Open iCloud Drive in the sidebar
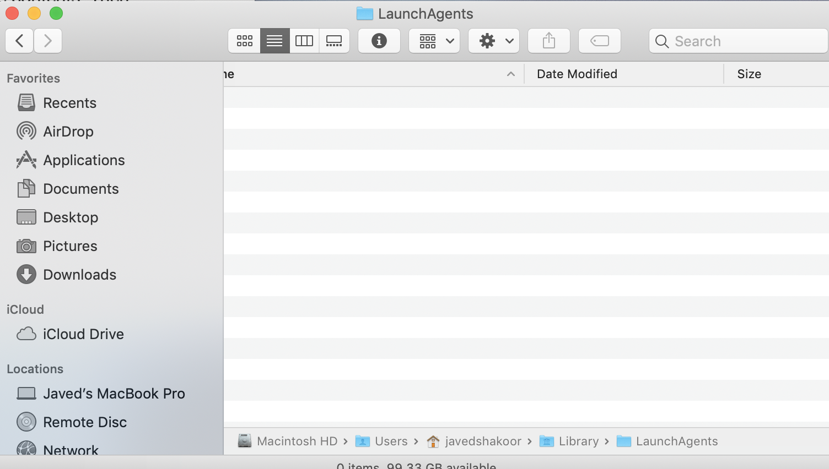The height and width of the screenshot is (469, 829). 83,334
